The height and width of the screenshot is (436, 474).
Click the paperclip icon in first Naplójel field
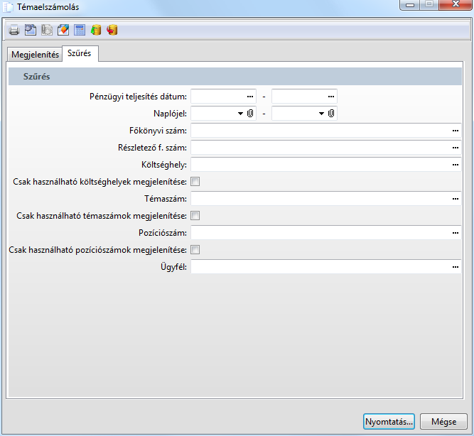[250, 114]
